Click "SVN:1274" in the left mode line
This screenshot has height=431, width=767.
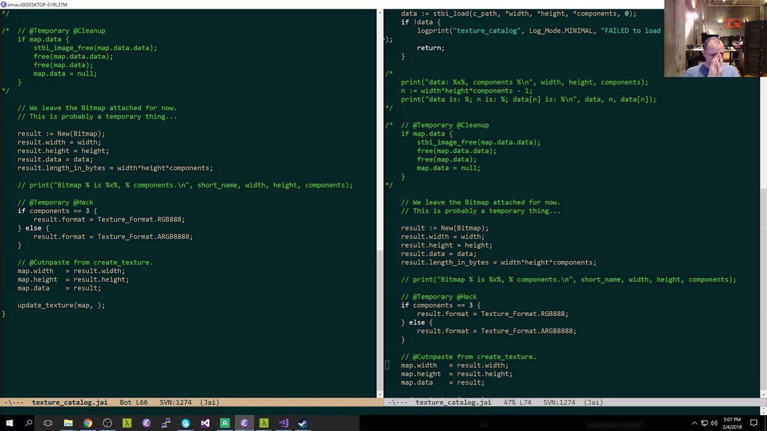pos(176,402)
